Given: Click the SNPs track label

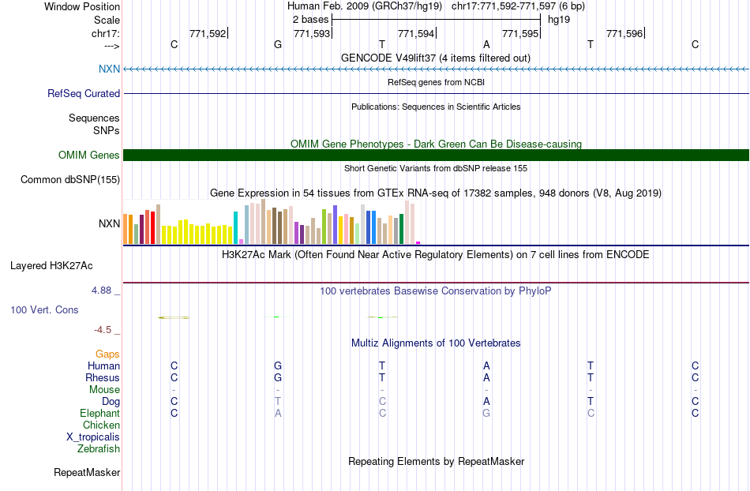Looking at the screenshot, I should click(107, 130).
